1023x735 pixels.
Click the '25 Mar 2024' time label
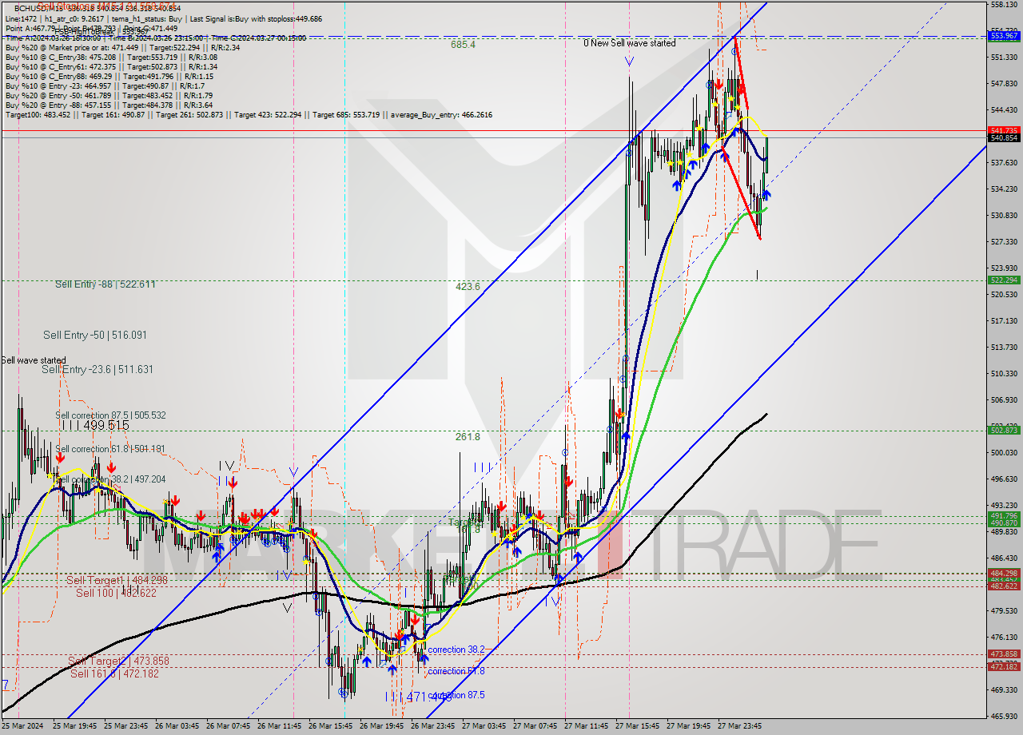click(x=22, y=726)
